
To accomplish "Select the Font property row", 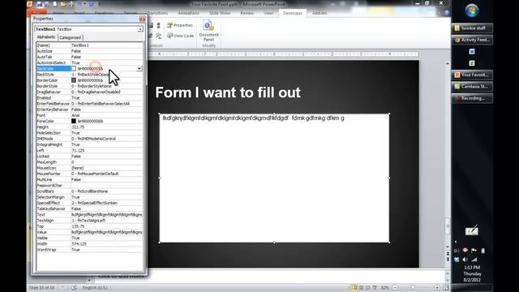I will 89,115.
